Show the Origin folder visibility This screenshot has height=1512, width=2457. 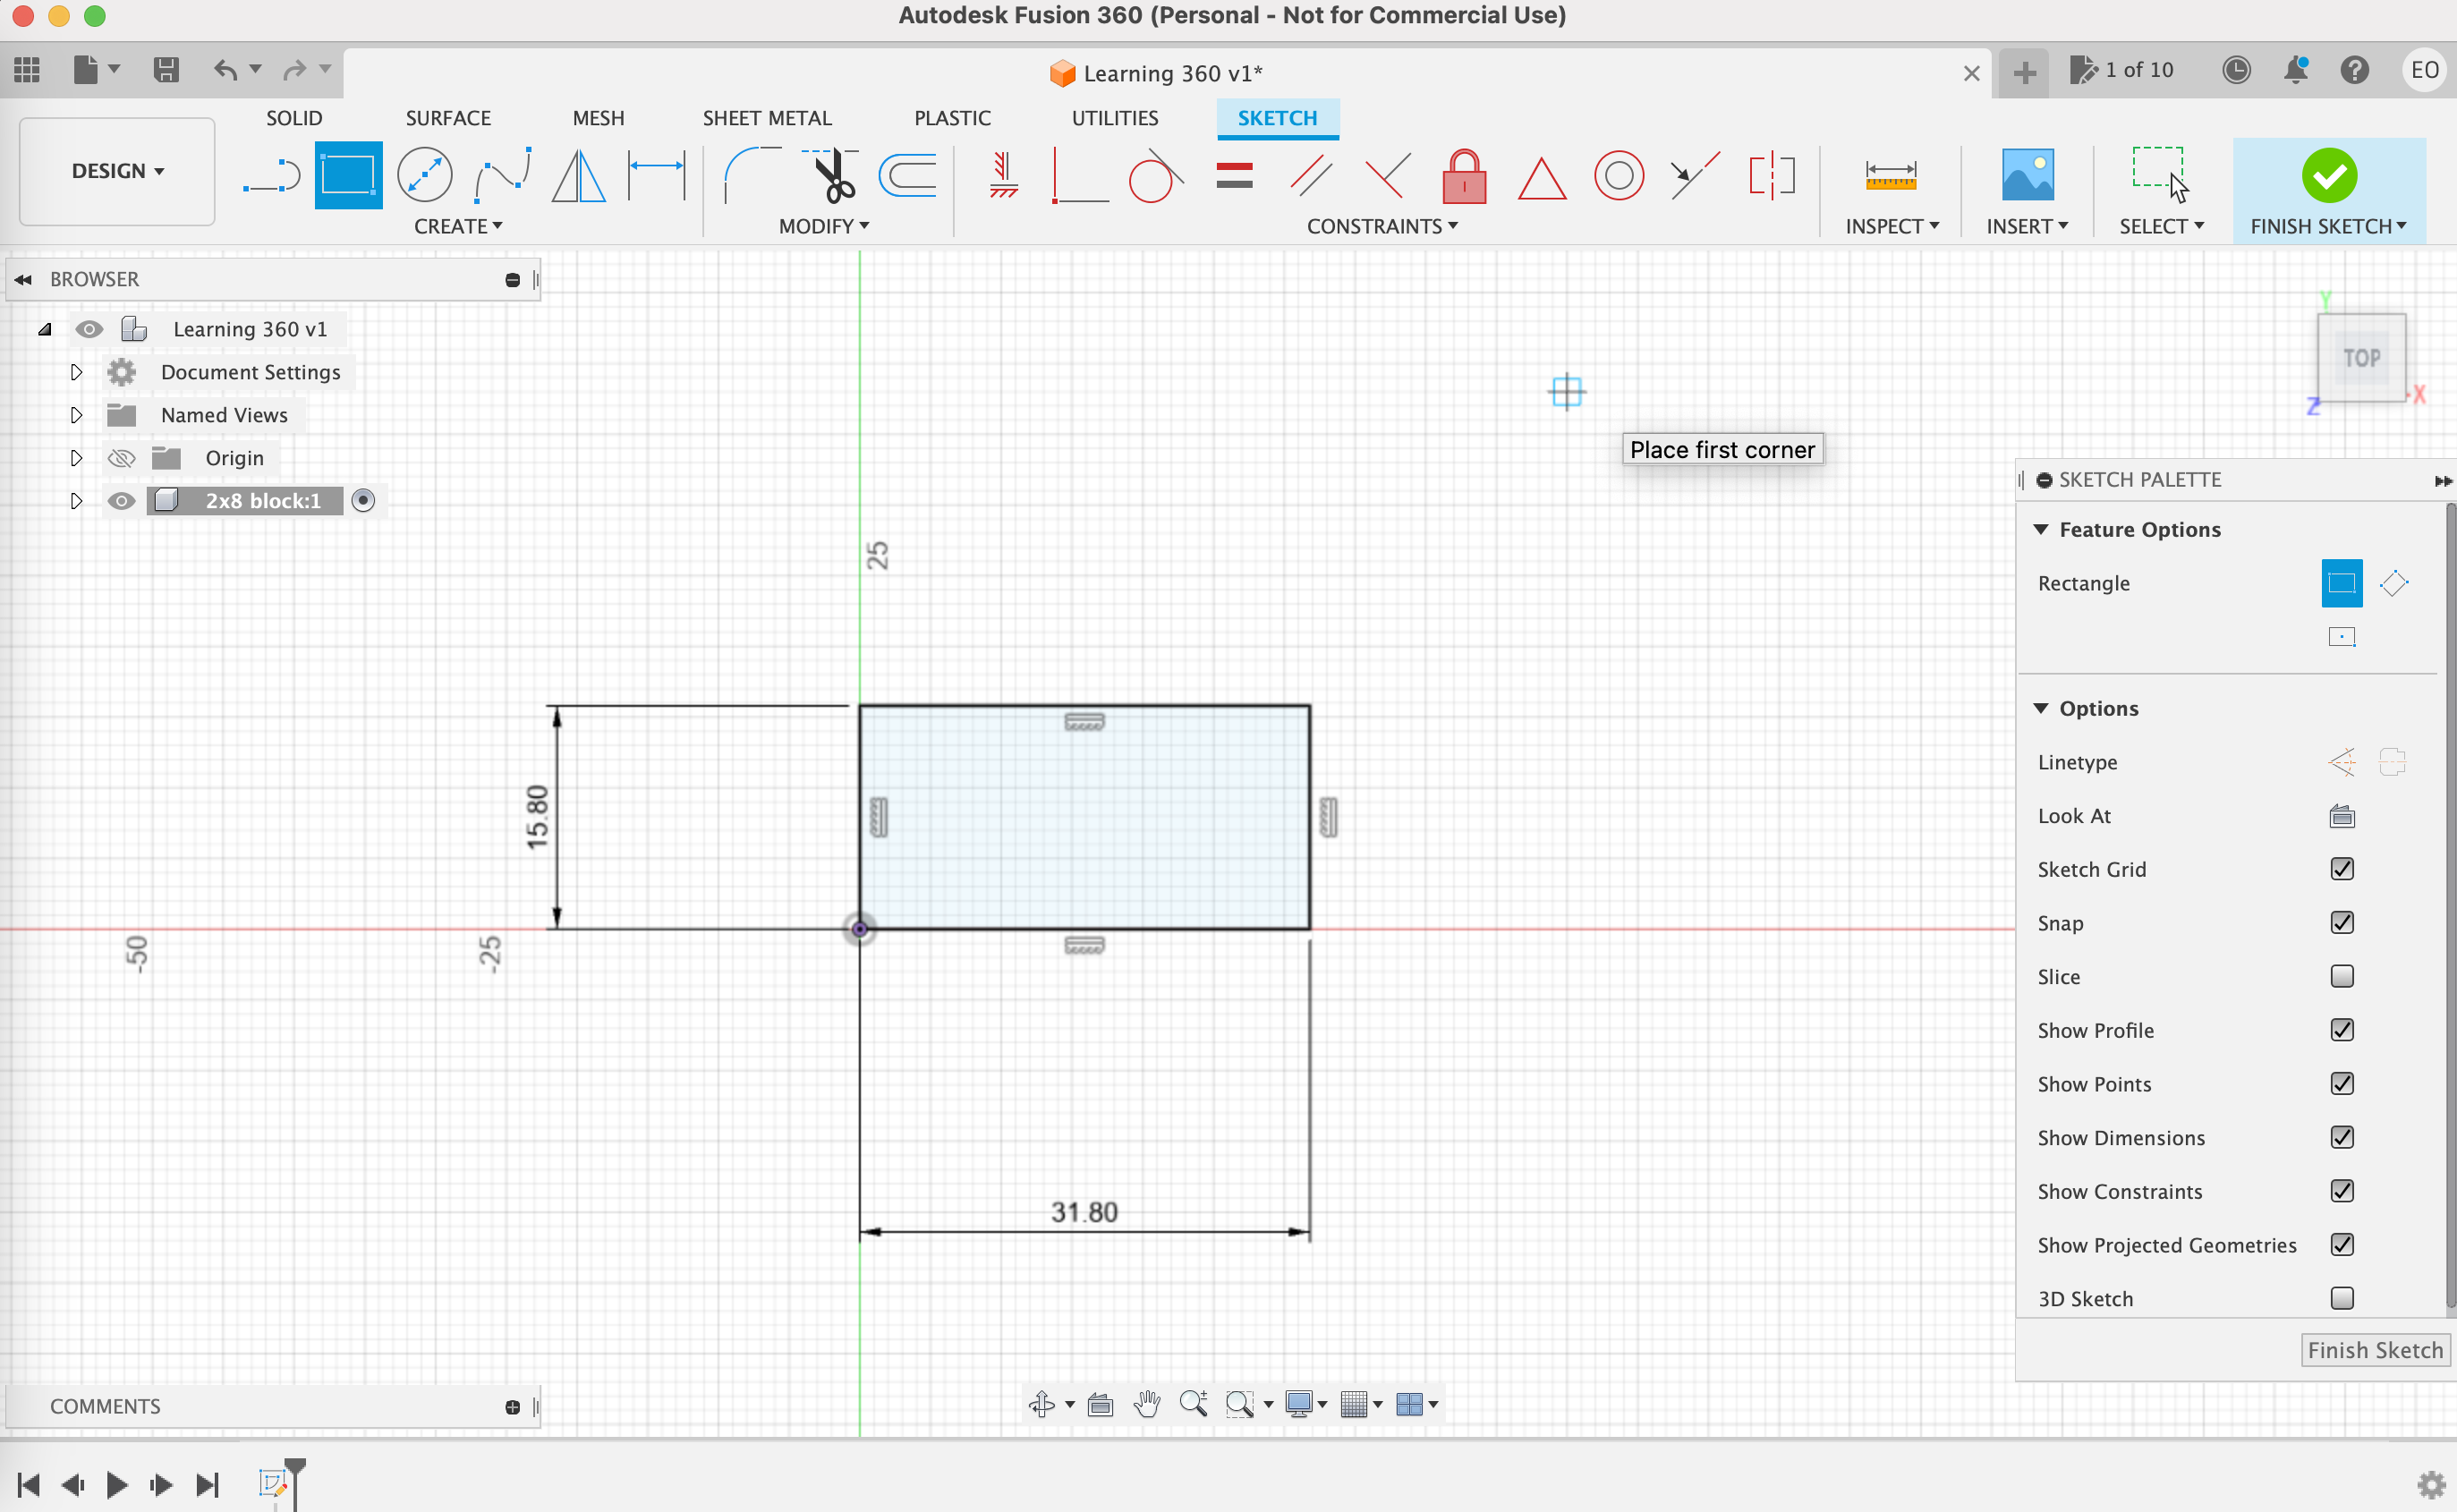(x=121, y=458)
